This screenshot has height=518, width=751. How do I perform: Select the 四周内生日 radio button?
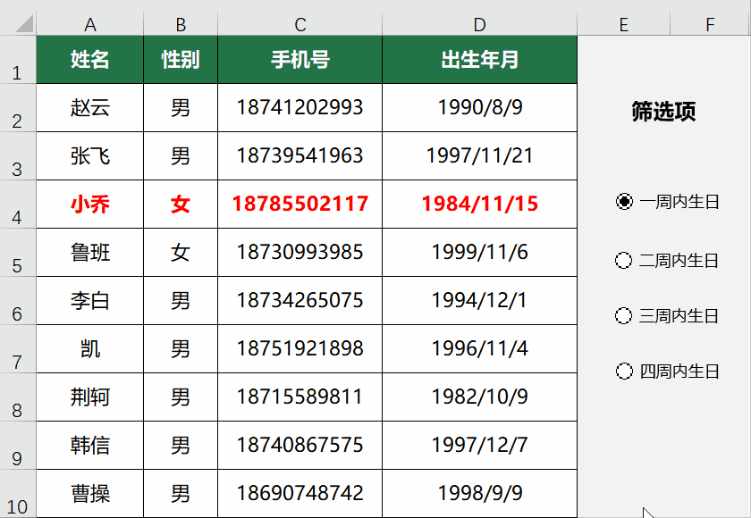tap(624, 372)
